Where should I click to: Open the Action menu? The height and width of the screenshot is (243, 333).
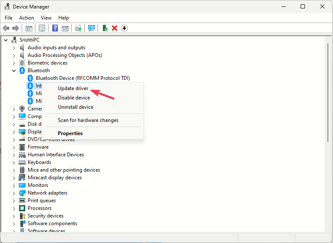pyautogui.click(x=26, y=18)
